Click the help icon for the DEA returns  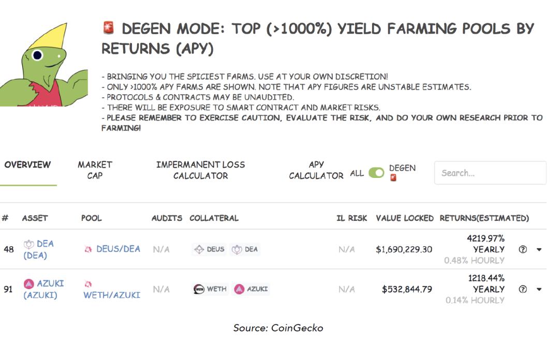click(523, 249)
